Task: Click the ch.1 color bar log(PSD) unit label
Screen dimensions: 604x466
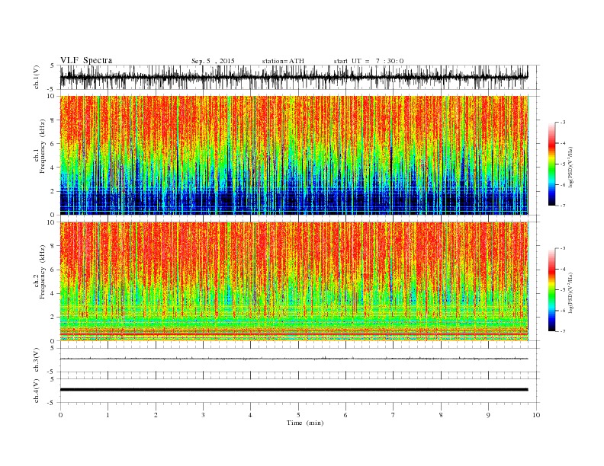Action: 571,168
